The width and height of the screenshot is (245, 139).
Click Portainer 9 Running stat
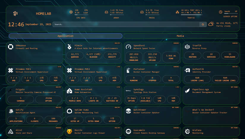click(134, 79)
